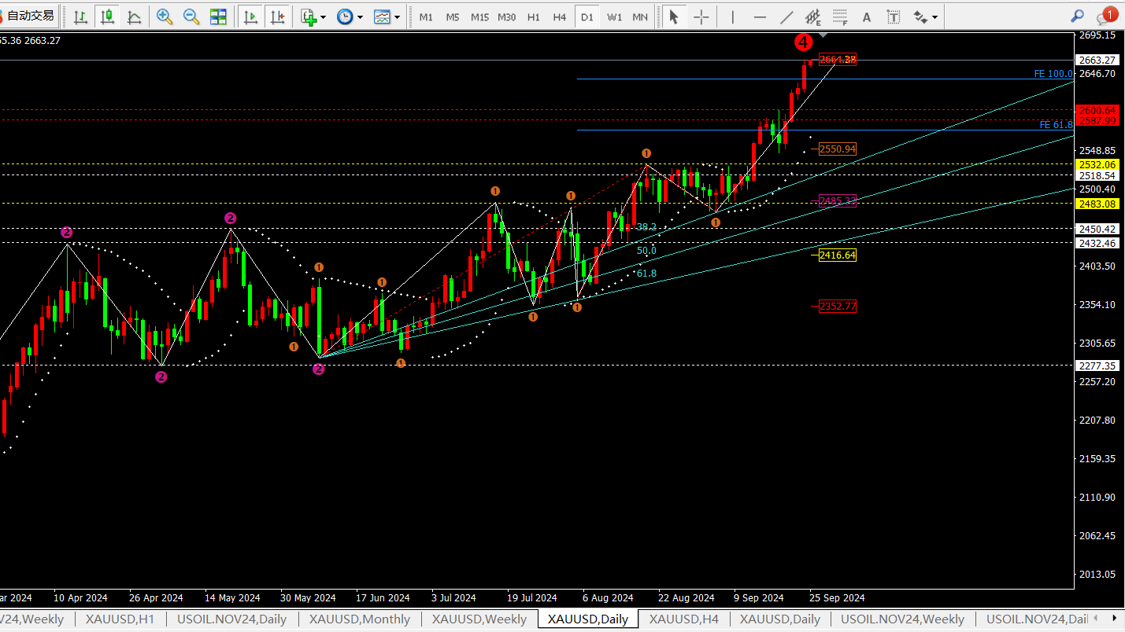The image size is (1125, 632).
Task: Select the 2550.94 price label
Action: (x=838, y=149)
